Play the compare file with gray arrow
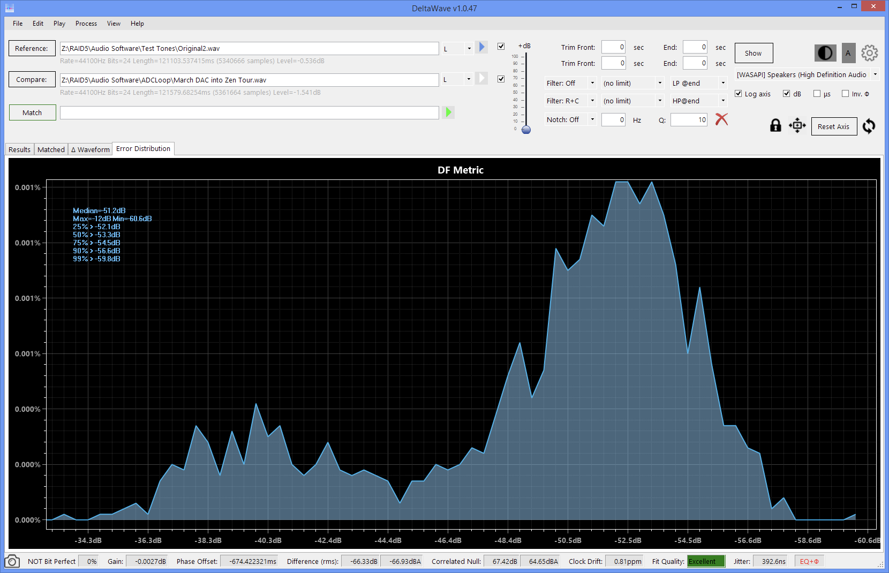This screenshot has height=573, width=889. (x=481, y=78)
